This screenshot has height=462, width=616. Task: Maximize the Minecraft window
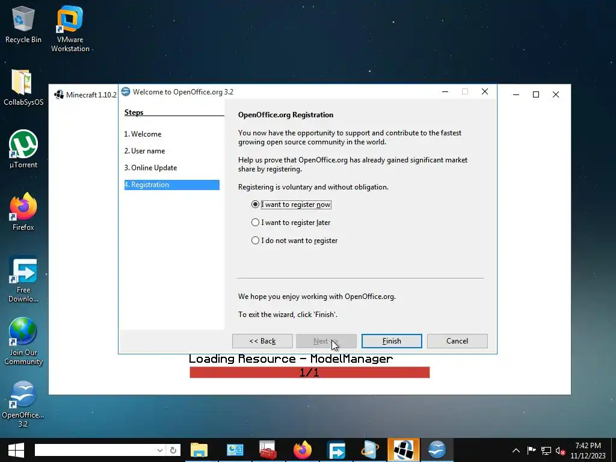coord(536,94)
